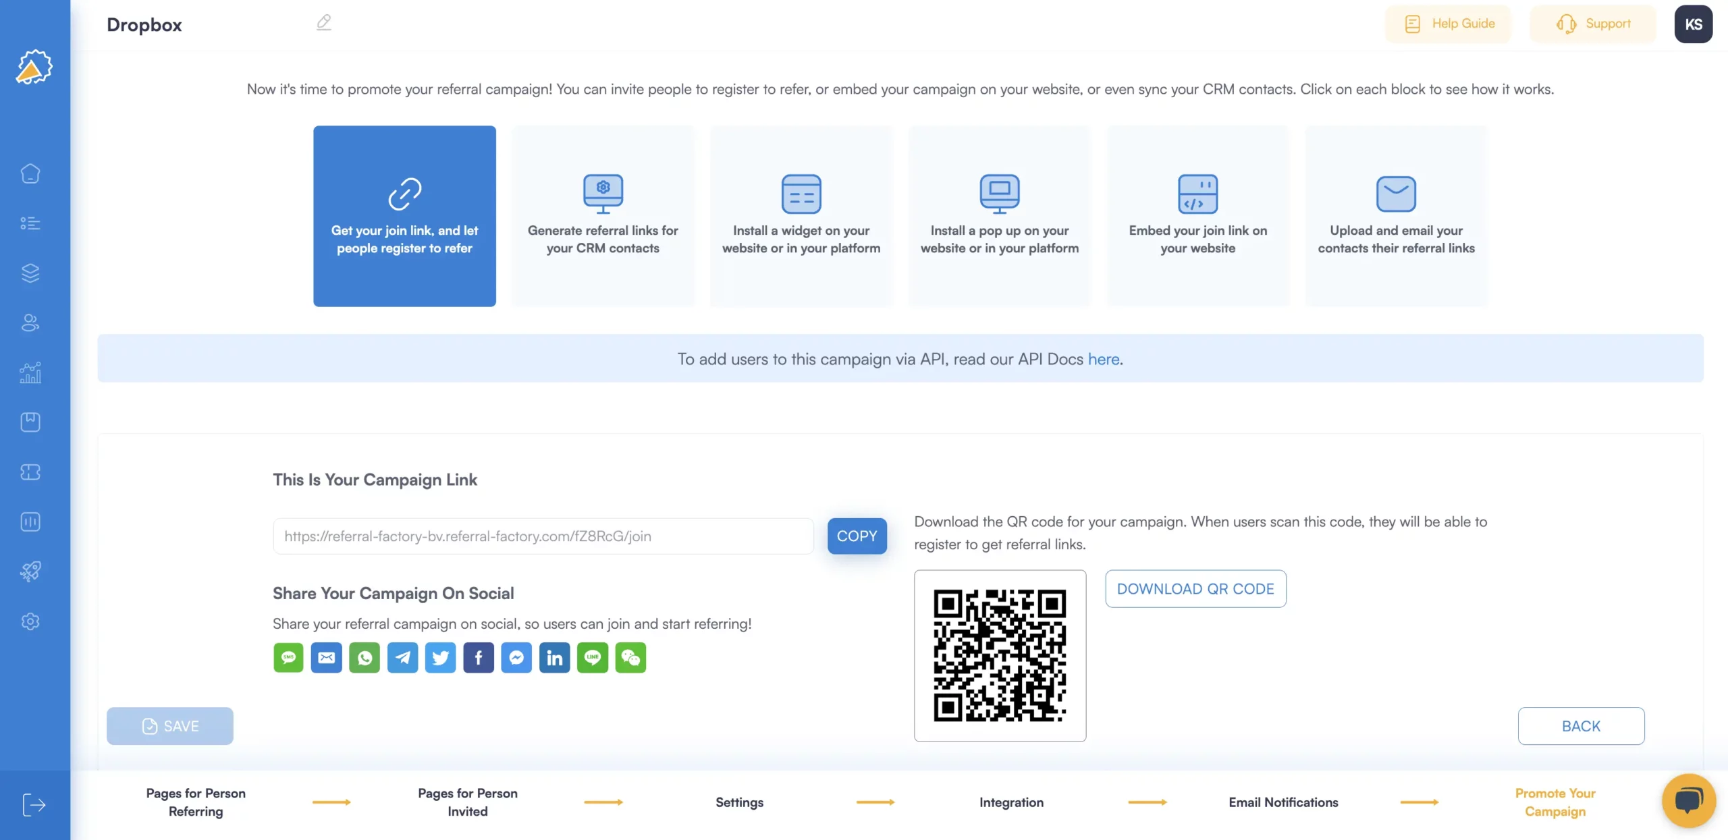
Task: Enable WeChat social share icon
Action: (x=630, y=657)
